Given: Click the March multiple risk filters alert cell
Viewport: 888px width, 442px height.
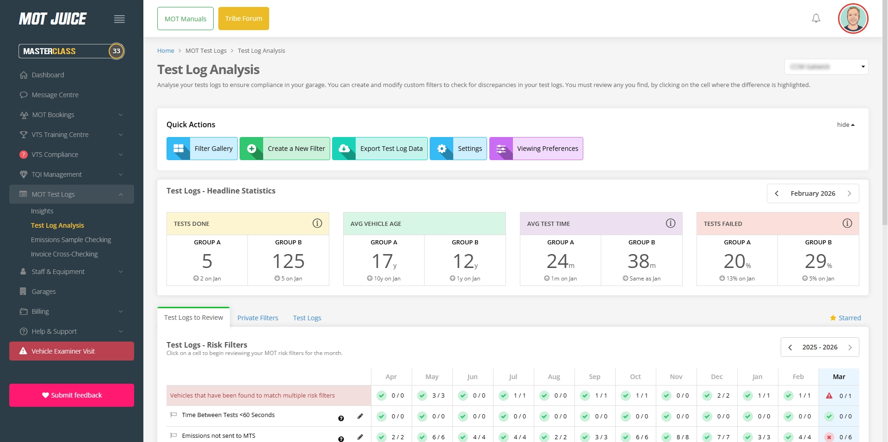Looking at the screenshot, I should [839, 396].
